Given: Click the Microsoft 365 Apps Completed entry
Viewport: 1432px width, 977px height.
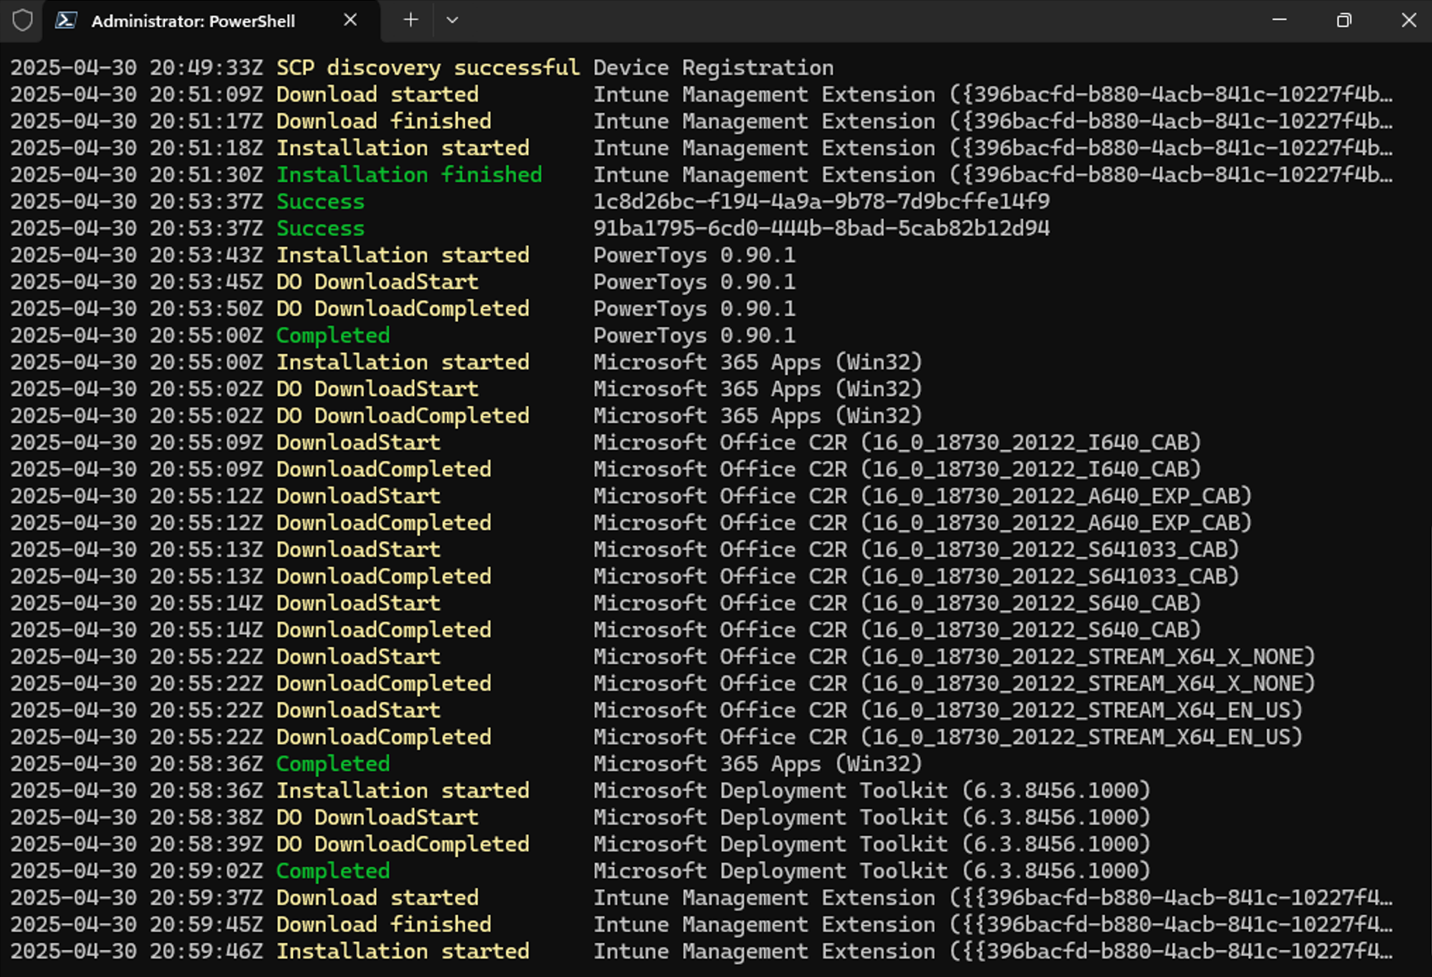Looking at the screenshot, I should click(x=333, y=763).
